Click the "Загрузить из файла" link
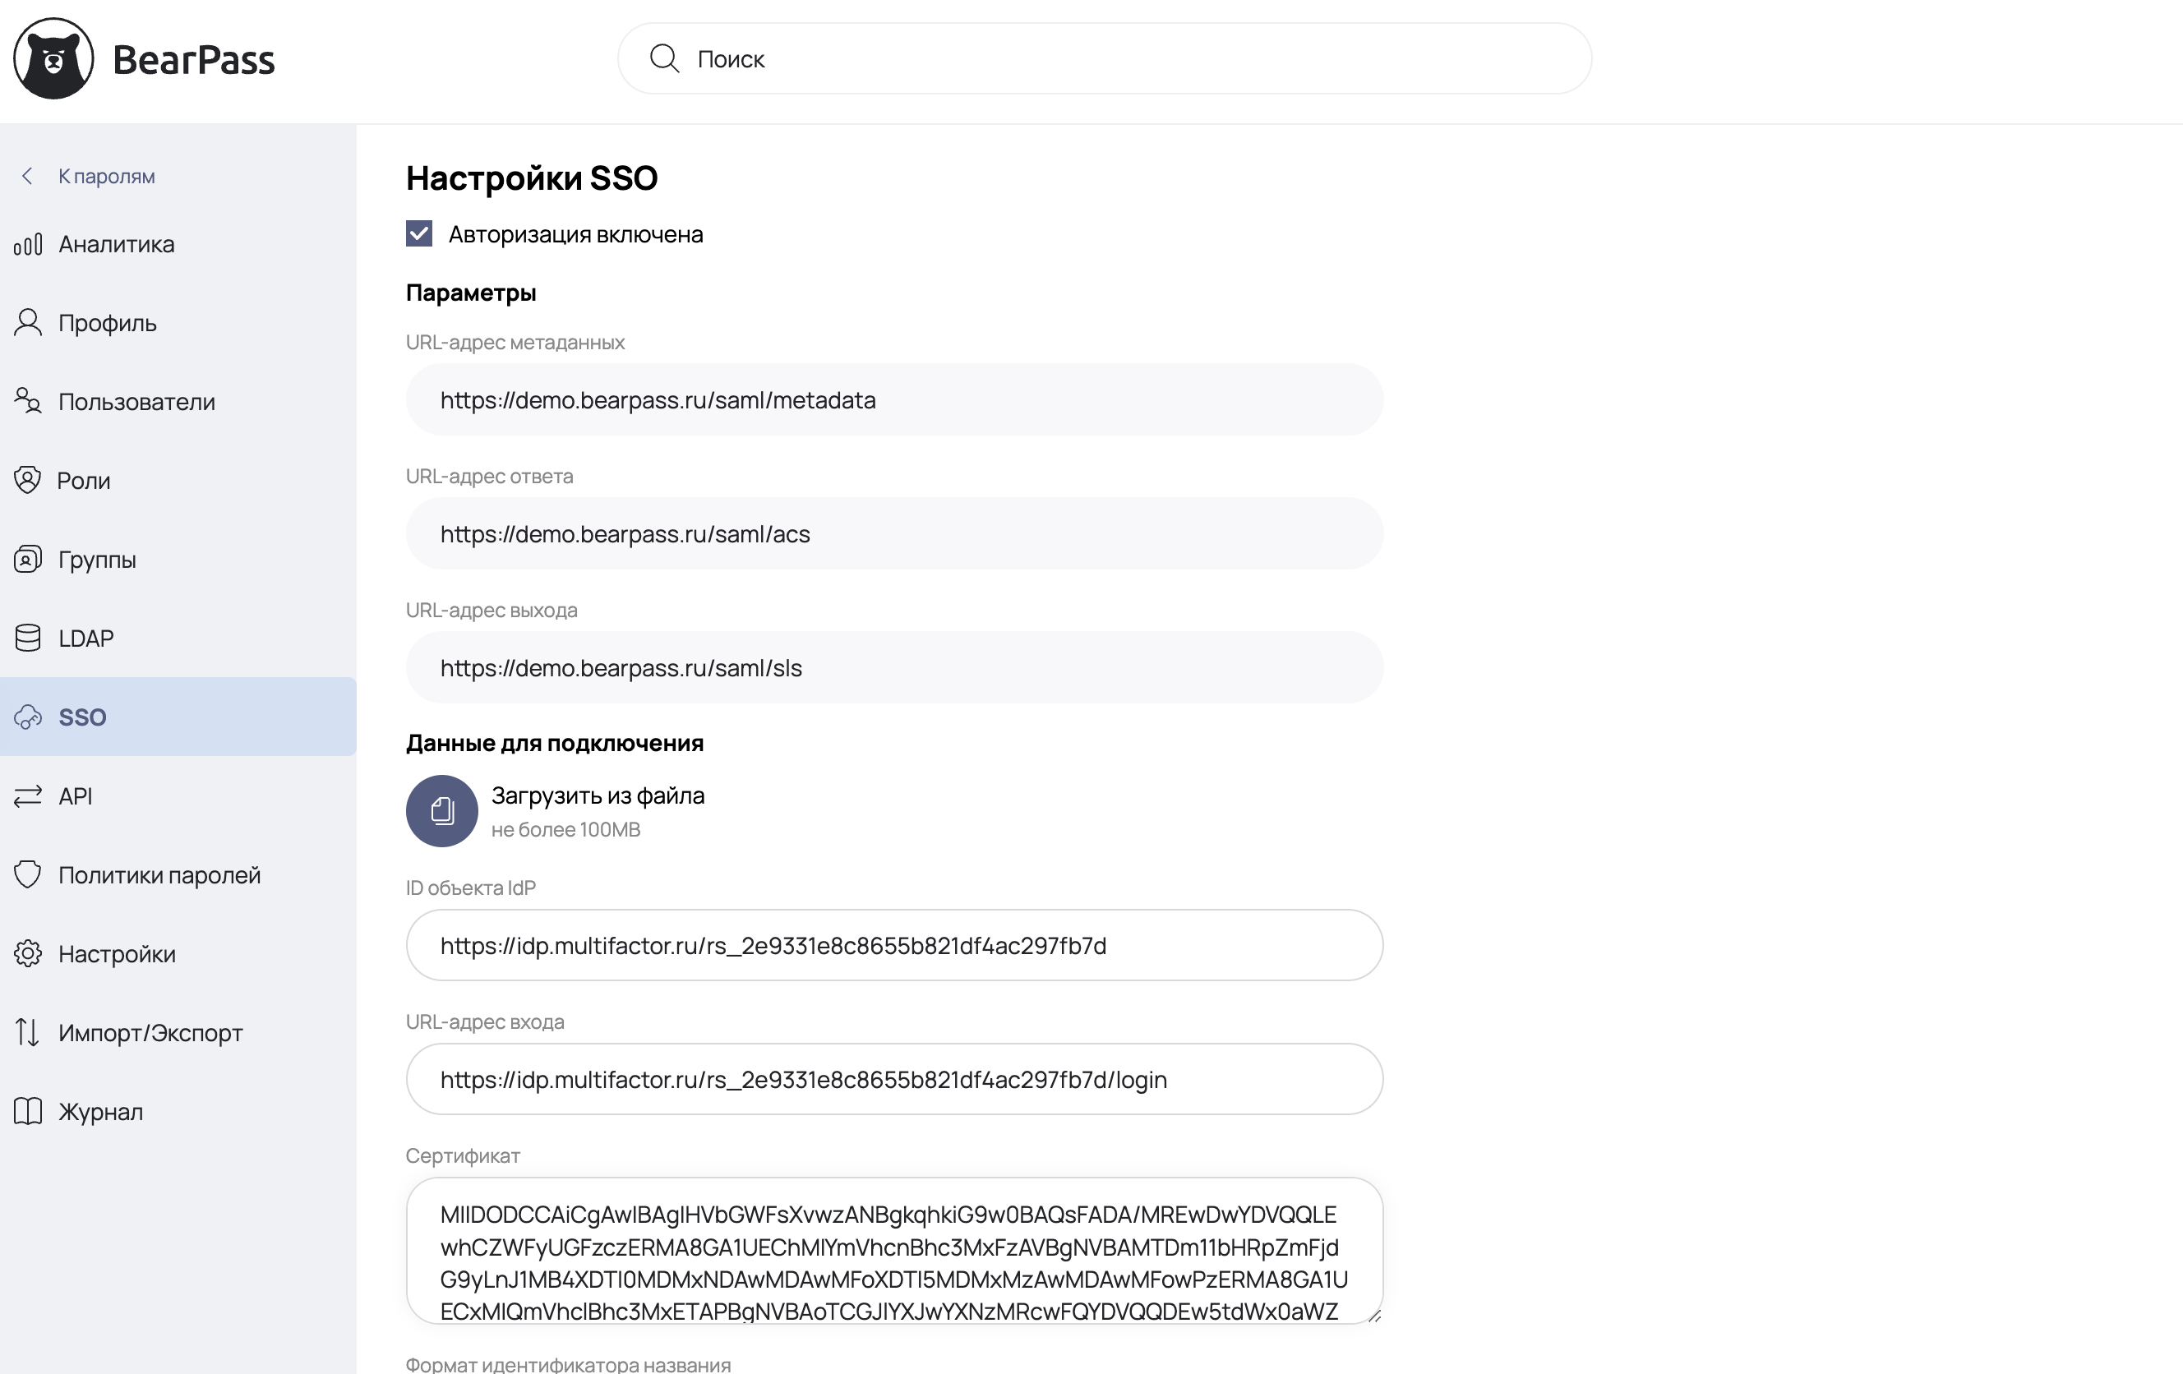 tap(598, 795)
